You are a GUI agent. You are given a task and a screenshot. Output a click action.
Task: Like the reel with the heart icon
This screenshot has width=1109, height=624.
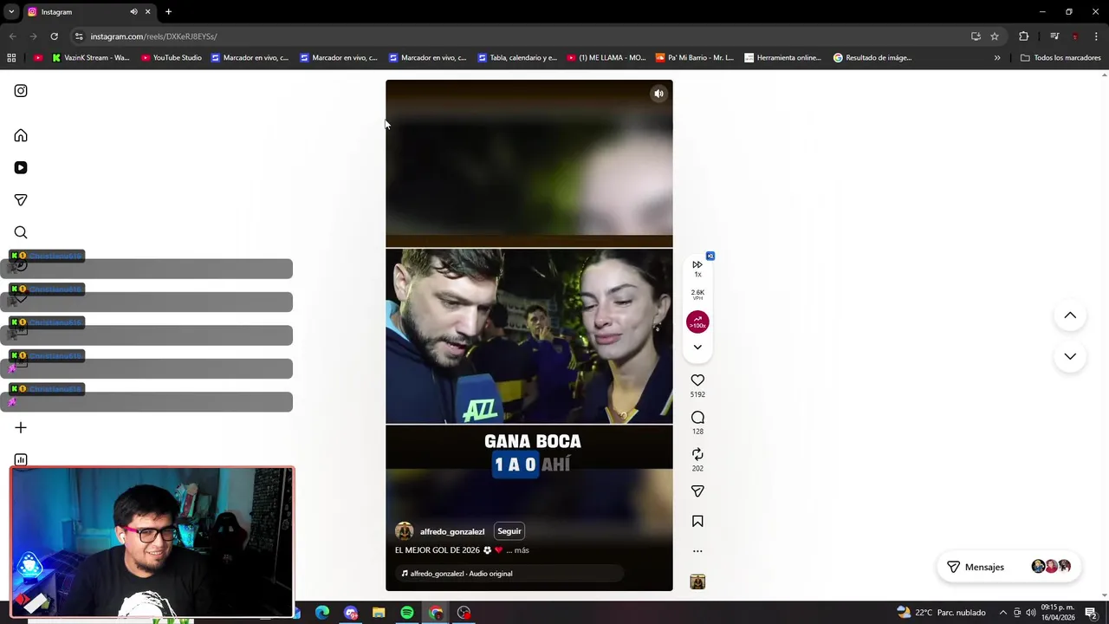pyautogui.click(x=697, y=380)
